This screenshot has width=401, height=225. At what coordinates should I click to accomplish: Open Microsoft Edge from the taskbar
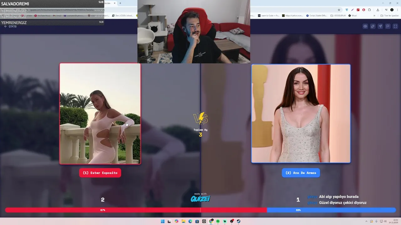[190, 221]
